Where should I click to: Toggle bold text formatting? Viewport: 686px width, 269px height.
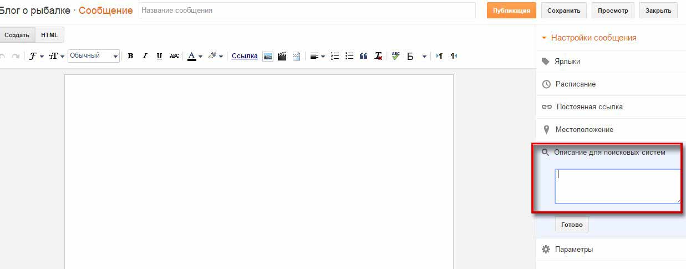[x=130, y=56]
